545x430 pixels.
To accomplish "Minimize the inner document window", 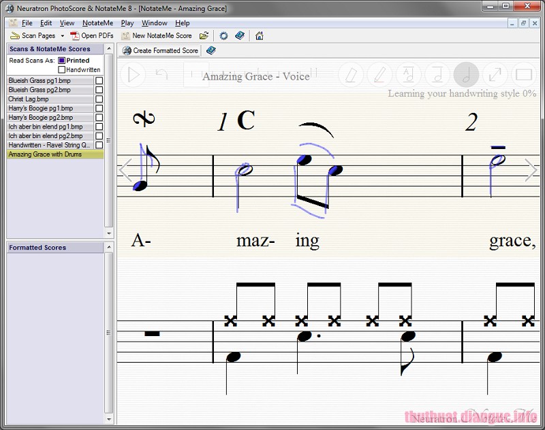I will (512, 23).
